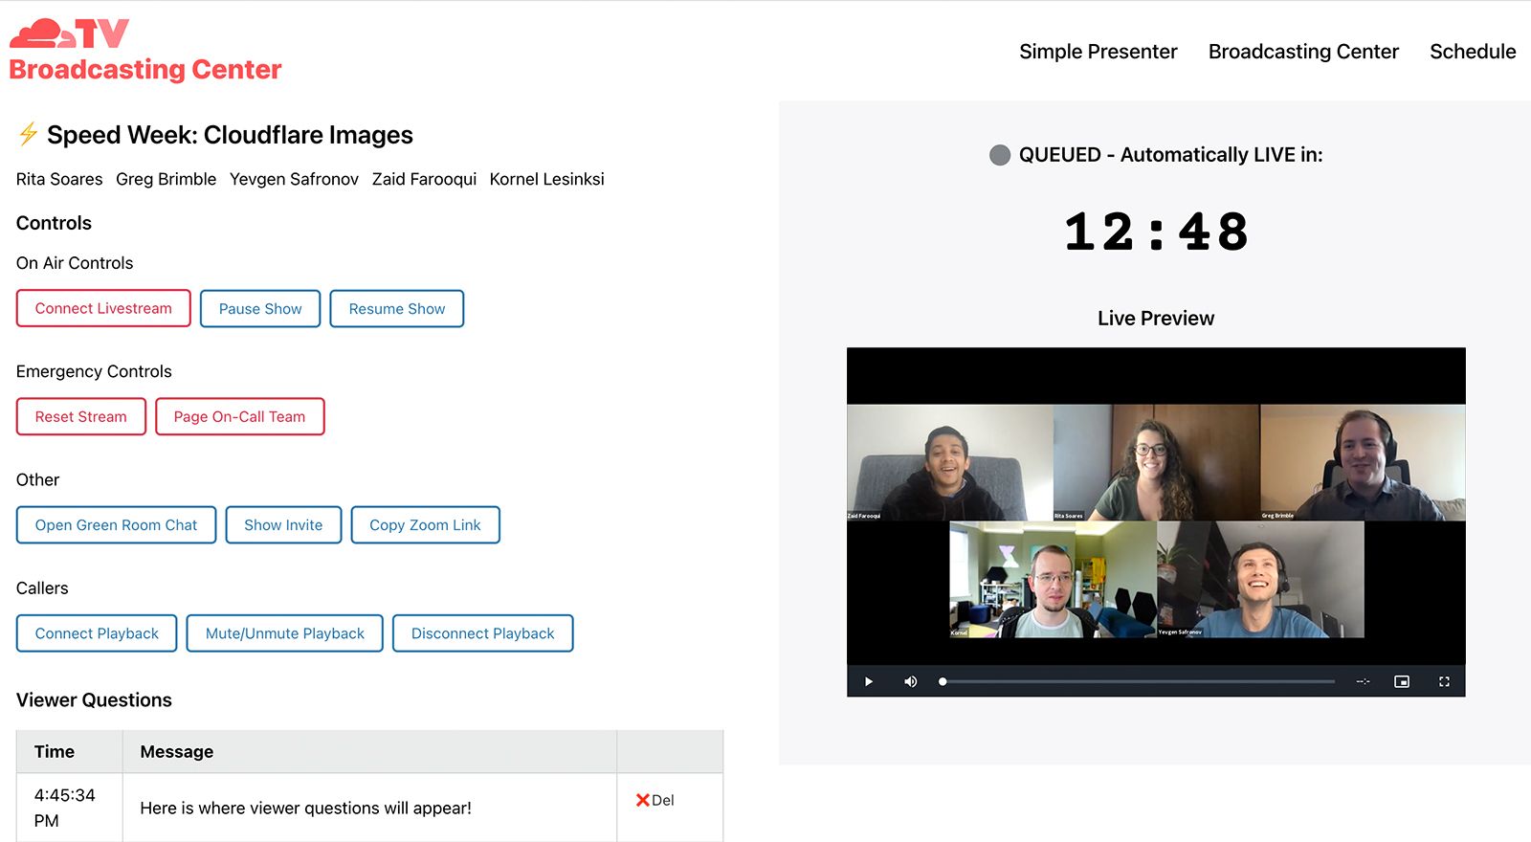Viewport: 1531px width, 842px height.
Task: Open the preview in fullscreen
Action: [1444, 681]
